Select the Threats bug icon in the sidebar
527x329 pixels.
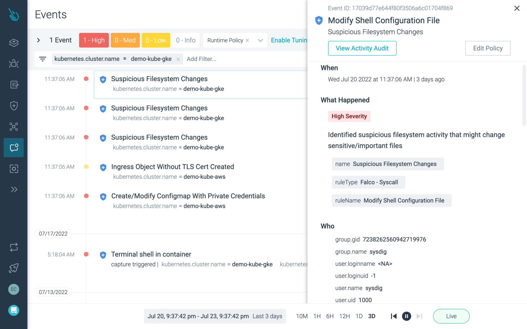coord(14,64)
